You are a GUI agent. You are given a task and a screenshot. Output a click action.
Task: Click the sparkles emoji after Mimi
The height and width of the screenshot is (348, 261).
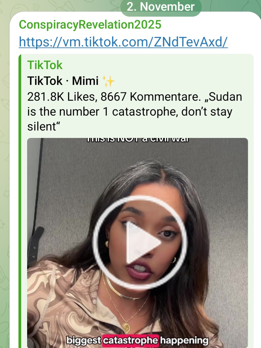coord(108,81)
